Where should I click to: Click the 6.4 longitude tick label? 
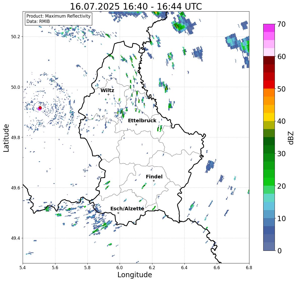tap(184, 268)
